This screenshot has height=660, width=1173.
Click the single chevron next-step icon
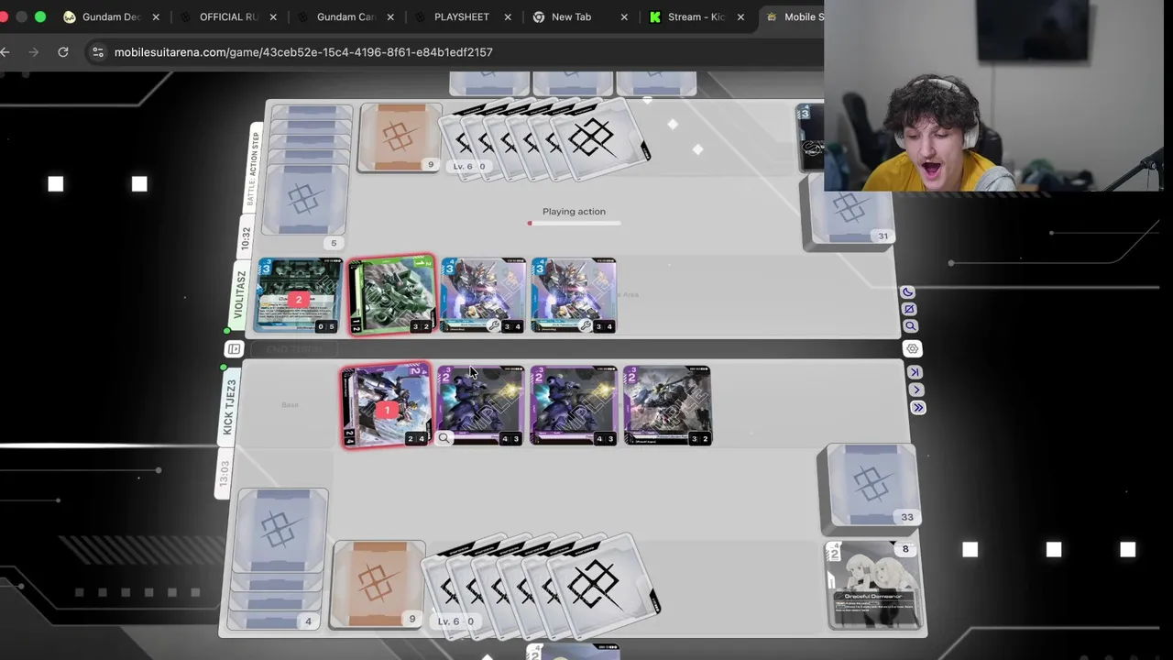tap(915, 390)
